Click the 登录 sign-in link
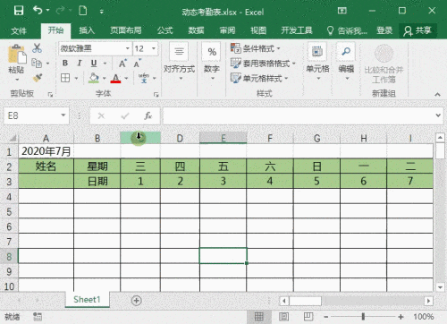 coord(384,30)
